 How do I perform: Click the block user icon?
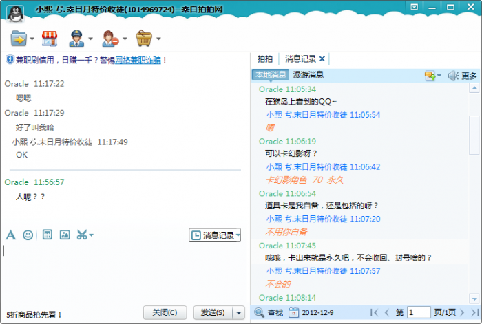[x=110, y=39]
